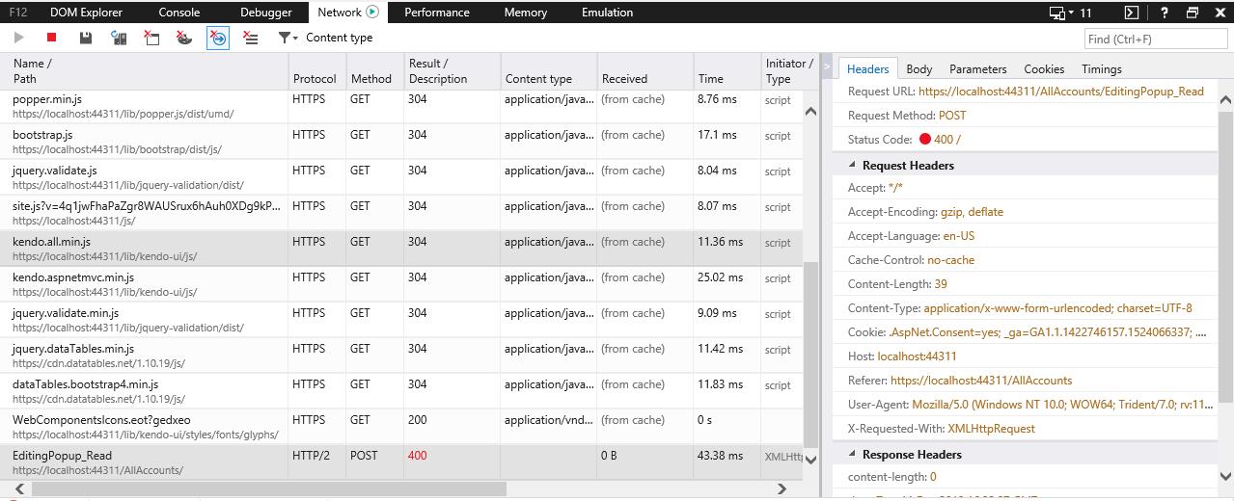
Task: Open the console drawer icon at top right
Action: tap(1133, 13)
